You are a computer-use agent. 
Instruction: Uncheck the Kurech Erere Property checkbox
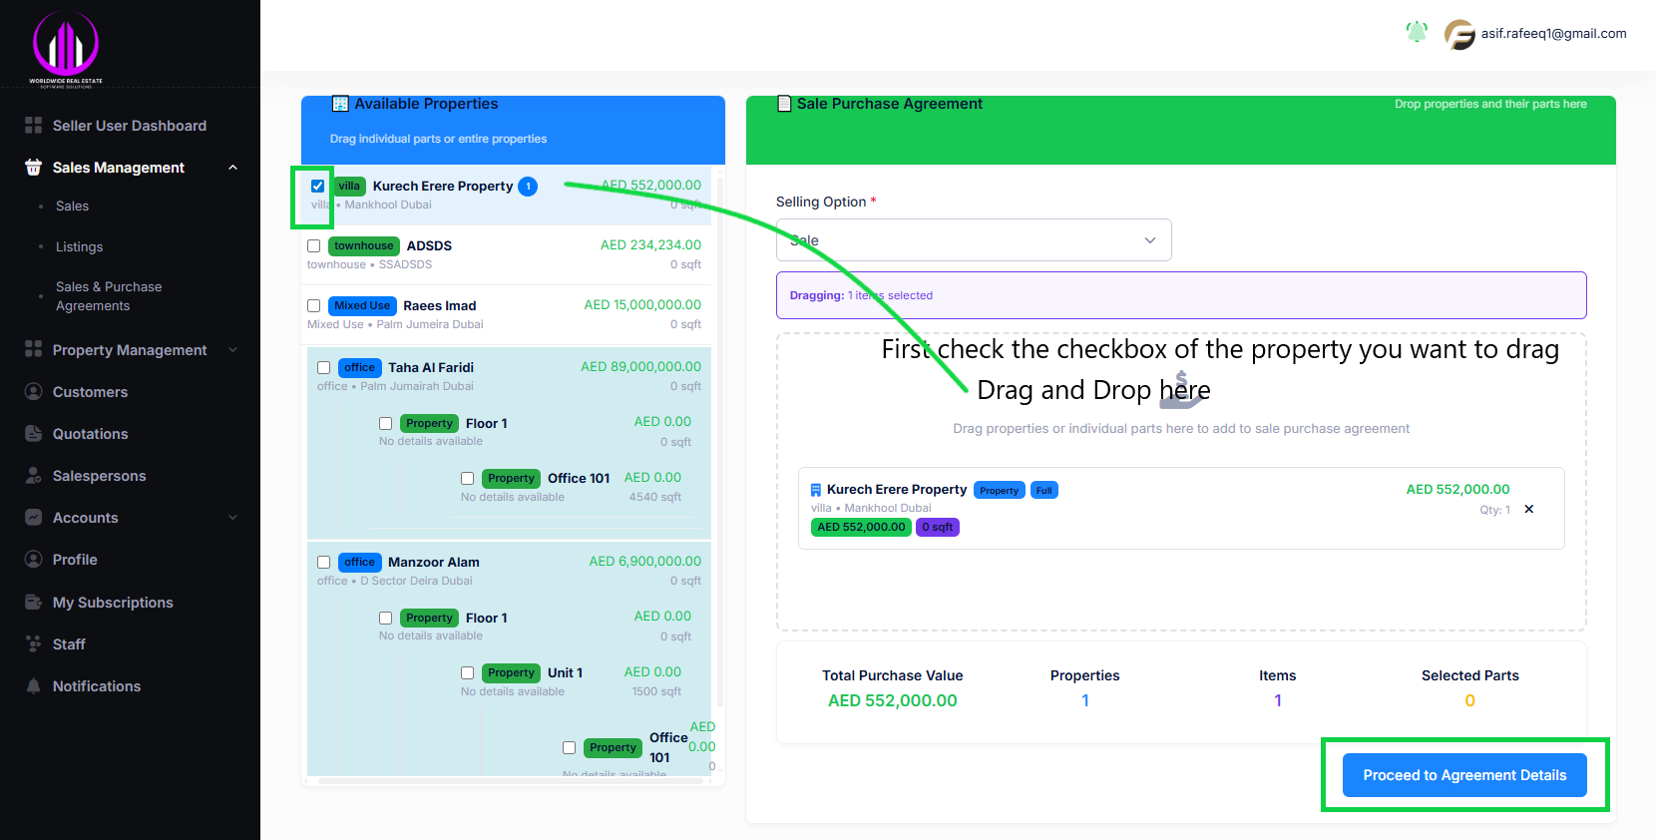[317, 187]
